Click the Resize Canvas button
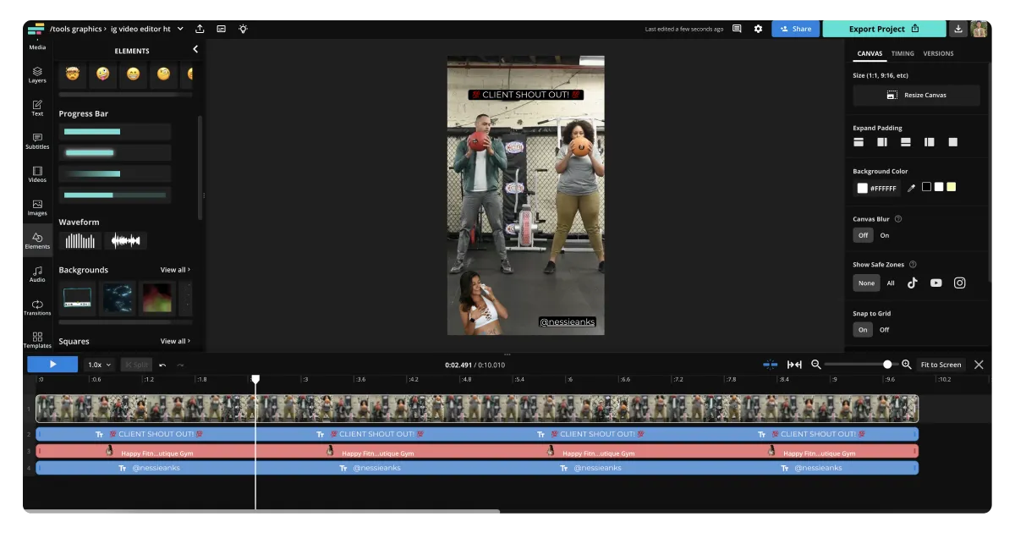The image size is (1015, 533). (916, 96)
